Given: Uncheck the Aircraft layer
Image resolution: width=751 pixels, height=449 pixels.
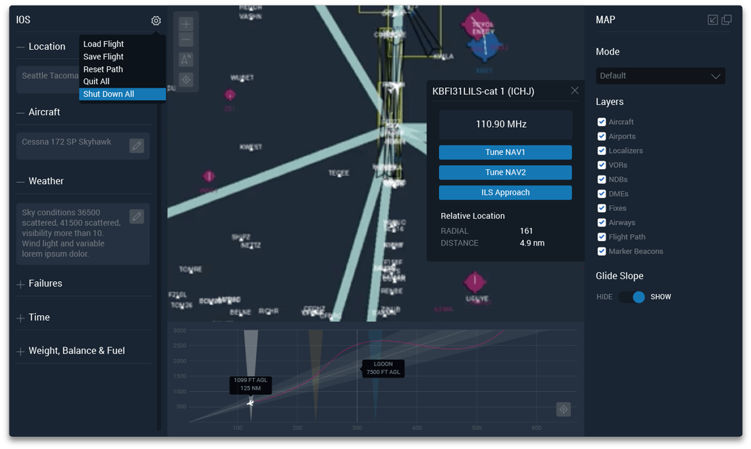Looking at the screenshot, I should [601, 122].
